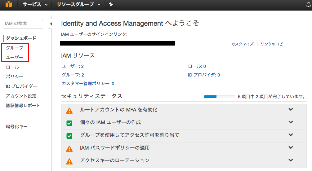Screen dimensions: 312x171
Task: Click the グループを使用してアクセス許可を割り当て label
Action: (x=130, y=135)
